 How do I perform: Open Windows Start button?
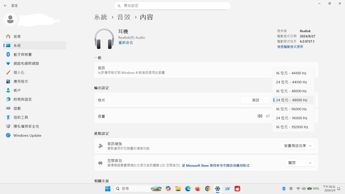point(108,189)
